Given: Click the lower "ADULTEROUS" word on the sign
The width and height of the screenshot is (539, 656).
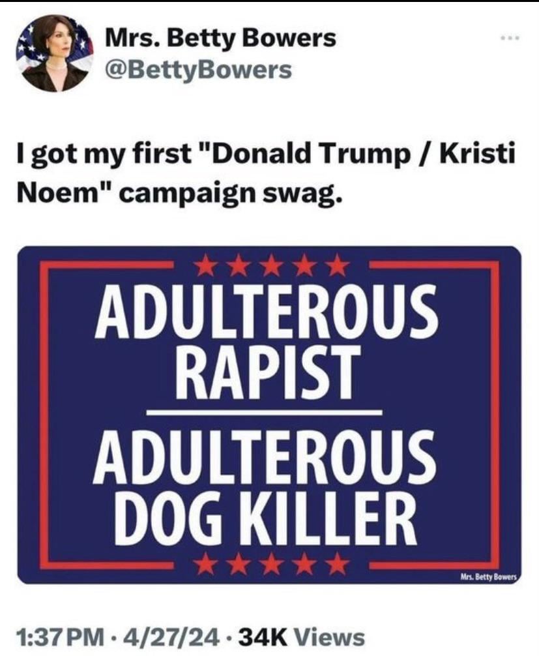Looking at the screenshot, I should (x=265, y=458).
